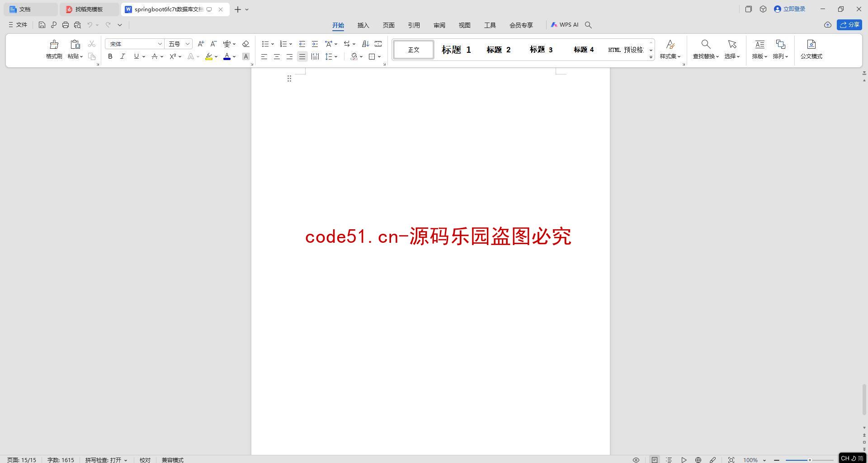
Task: Click the Print Preview icon
Action: point(77,25)
